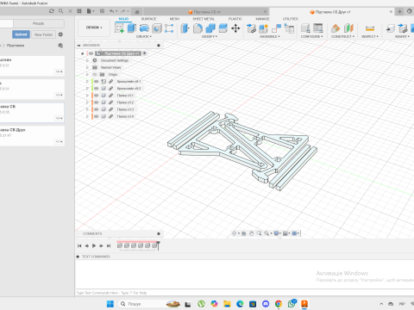Hide Лапка v3:2 component
Viewport: 414px width, 310px height.
(x=97, y=102)
